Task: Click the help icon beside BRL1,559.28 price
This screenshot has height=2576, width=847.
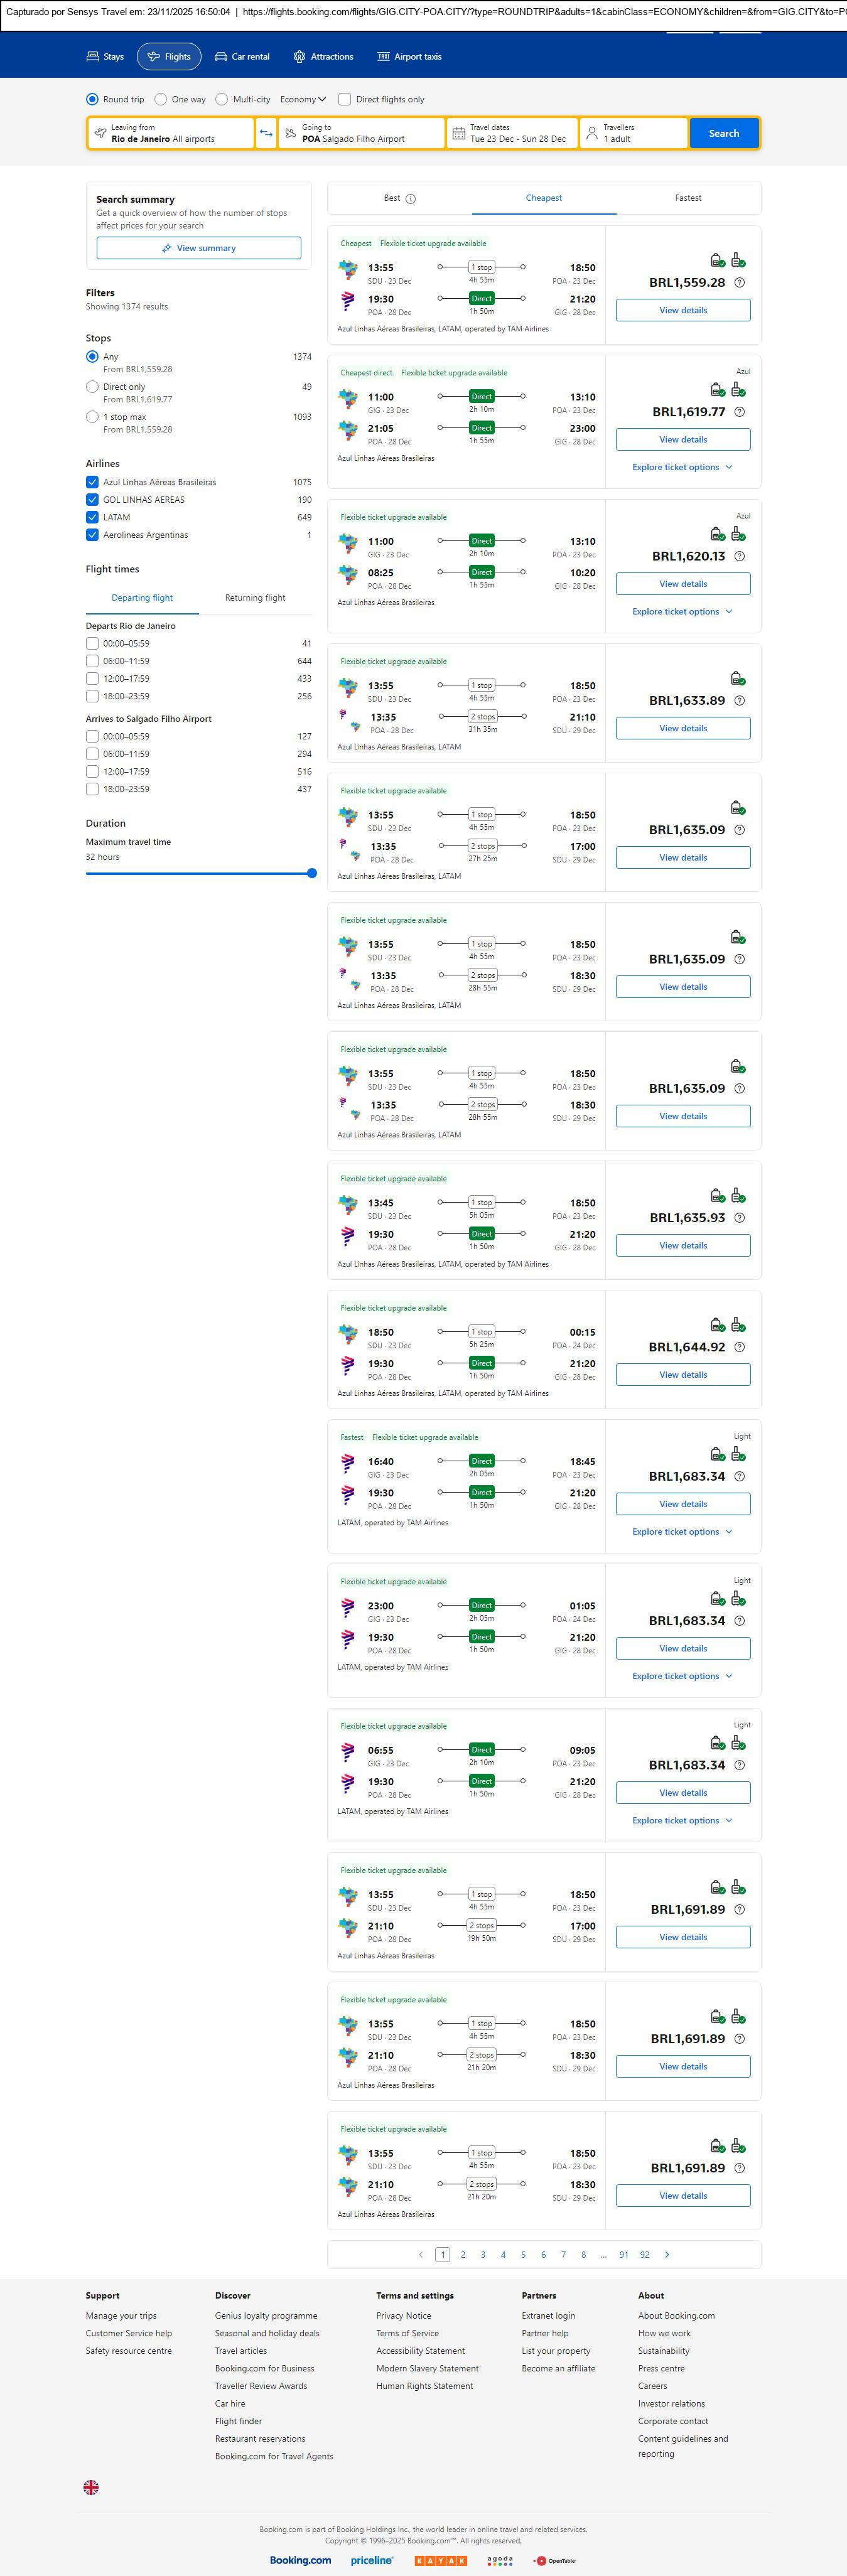Action: 740,283
